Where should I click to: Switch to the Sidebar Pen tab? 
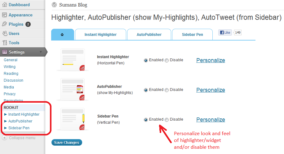point(192,35)
